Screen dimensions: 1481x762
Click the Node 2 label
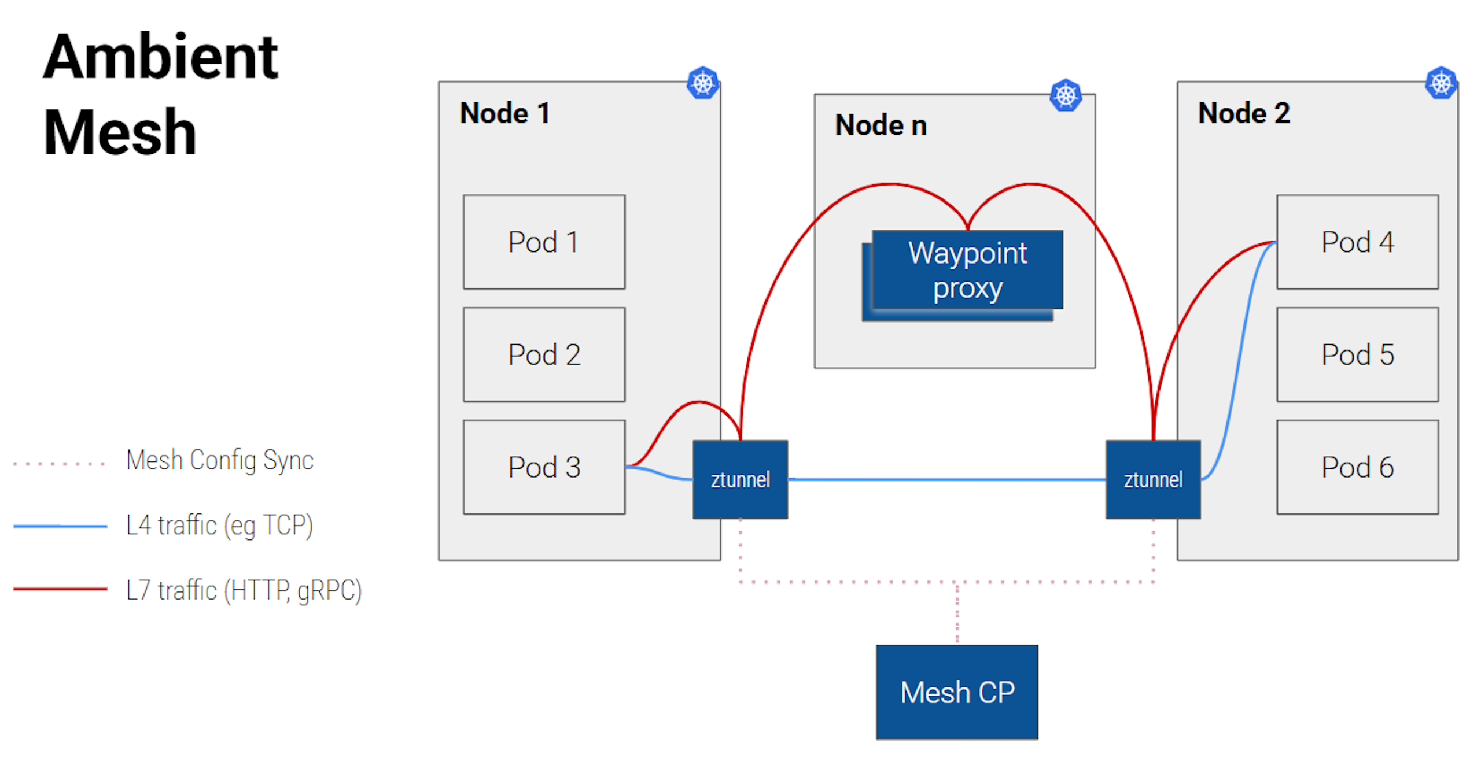coord(1244,113)
